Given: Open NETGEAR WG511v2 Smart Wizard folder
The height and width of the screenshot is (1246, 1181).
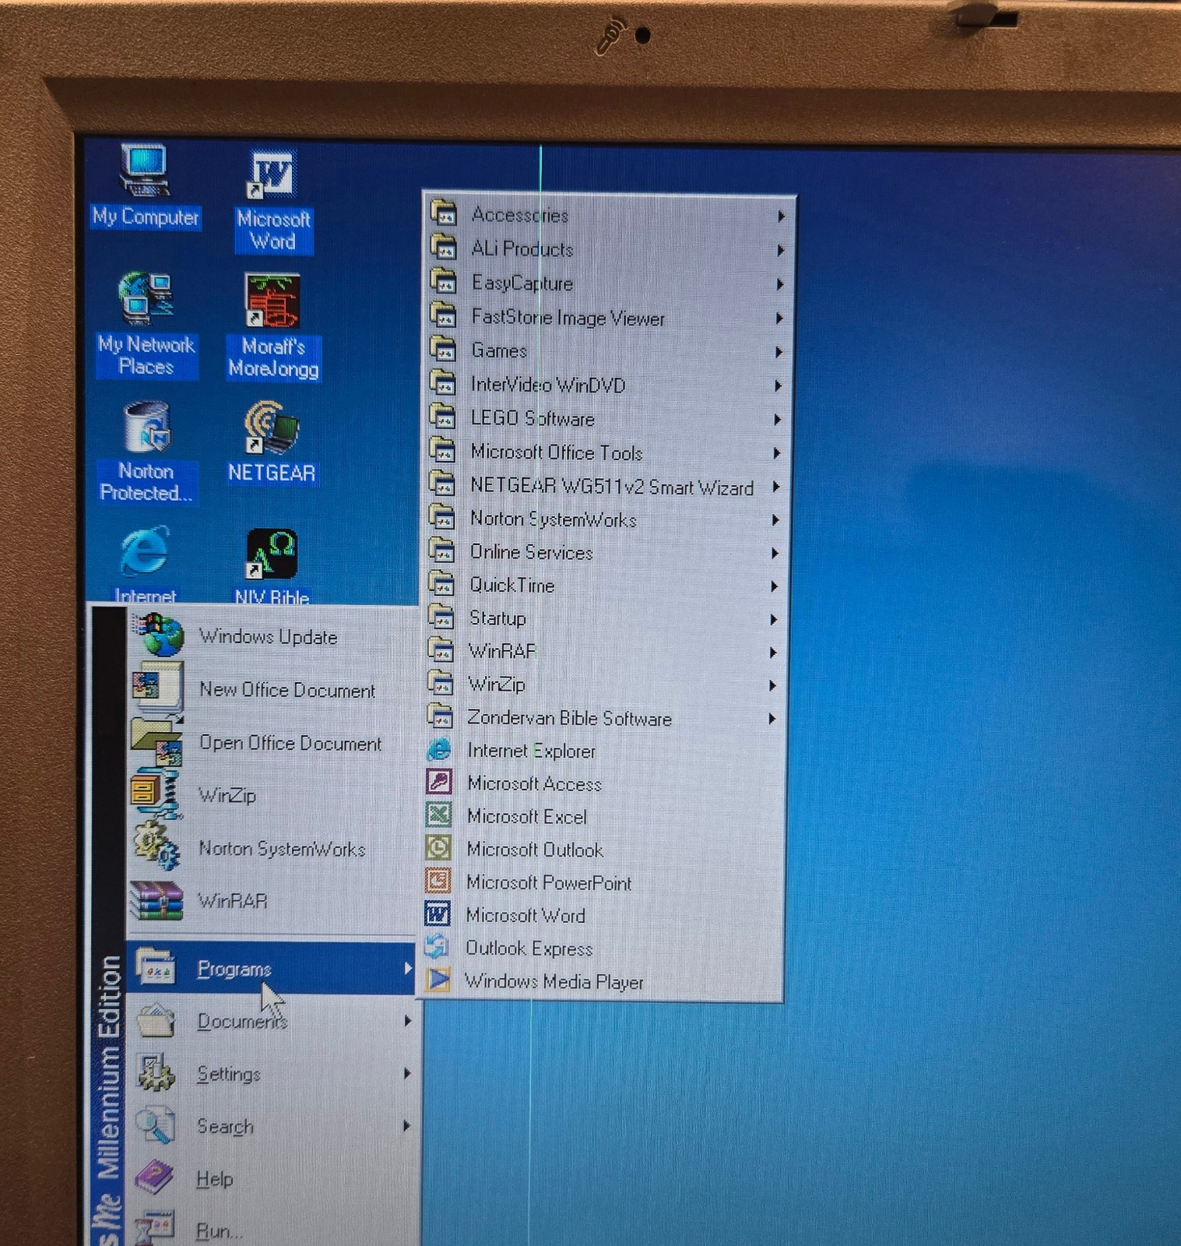Looking at the screenshot, I should [x=605, y=486].
